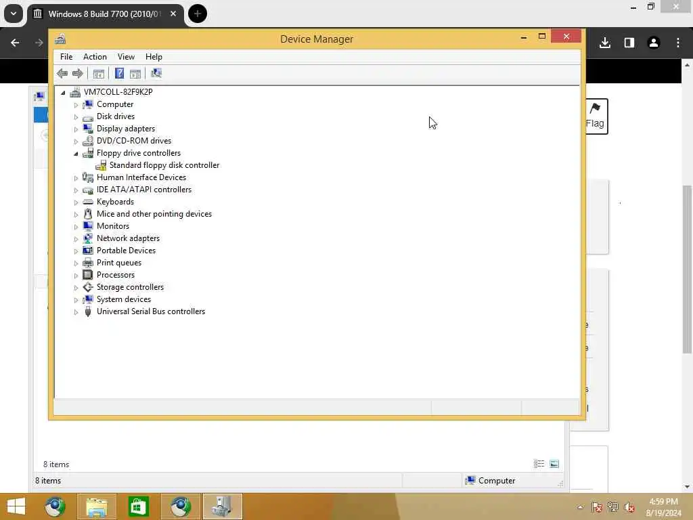This screenshot has height=520, width=693.
Task: Click the Properties toolbar icon
Action: click(135, 73)
